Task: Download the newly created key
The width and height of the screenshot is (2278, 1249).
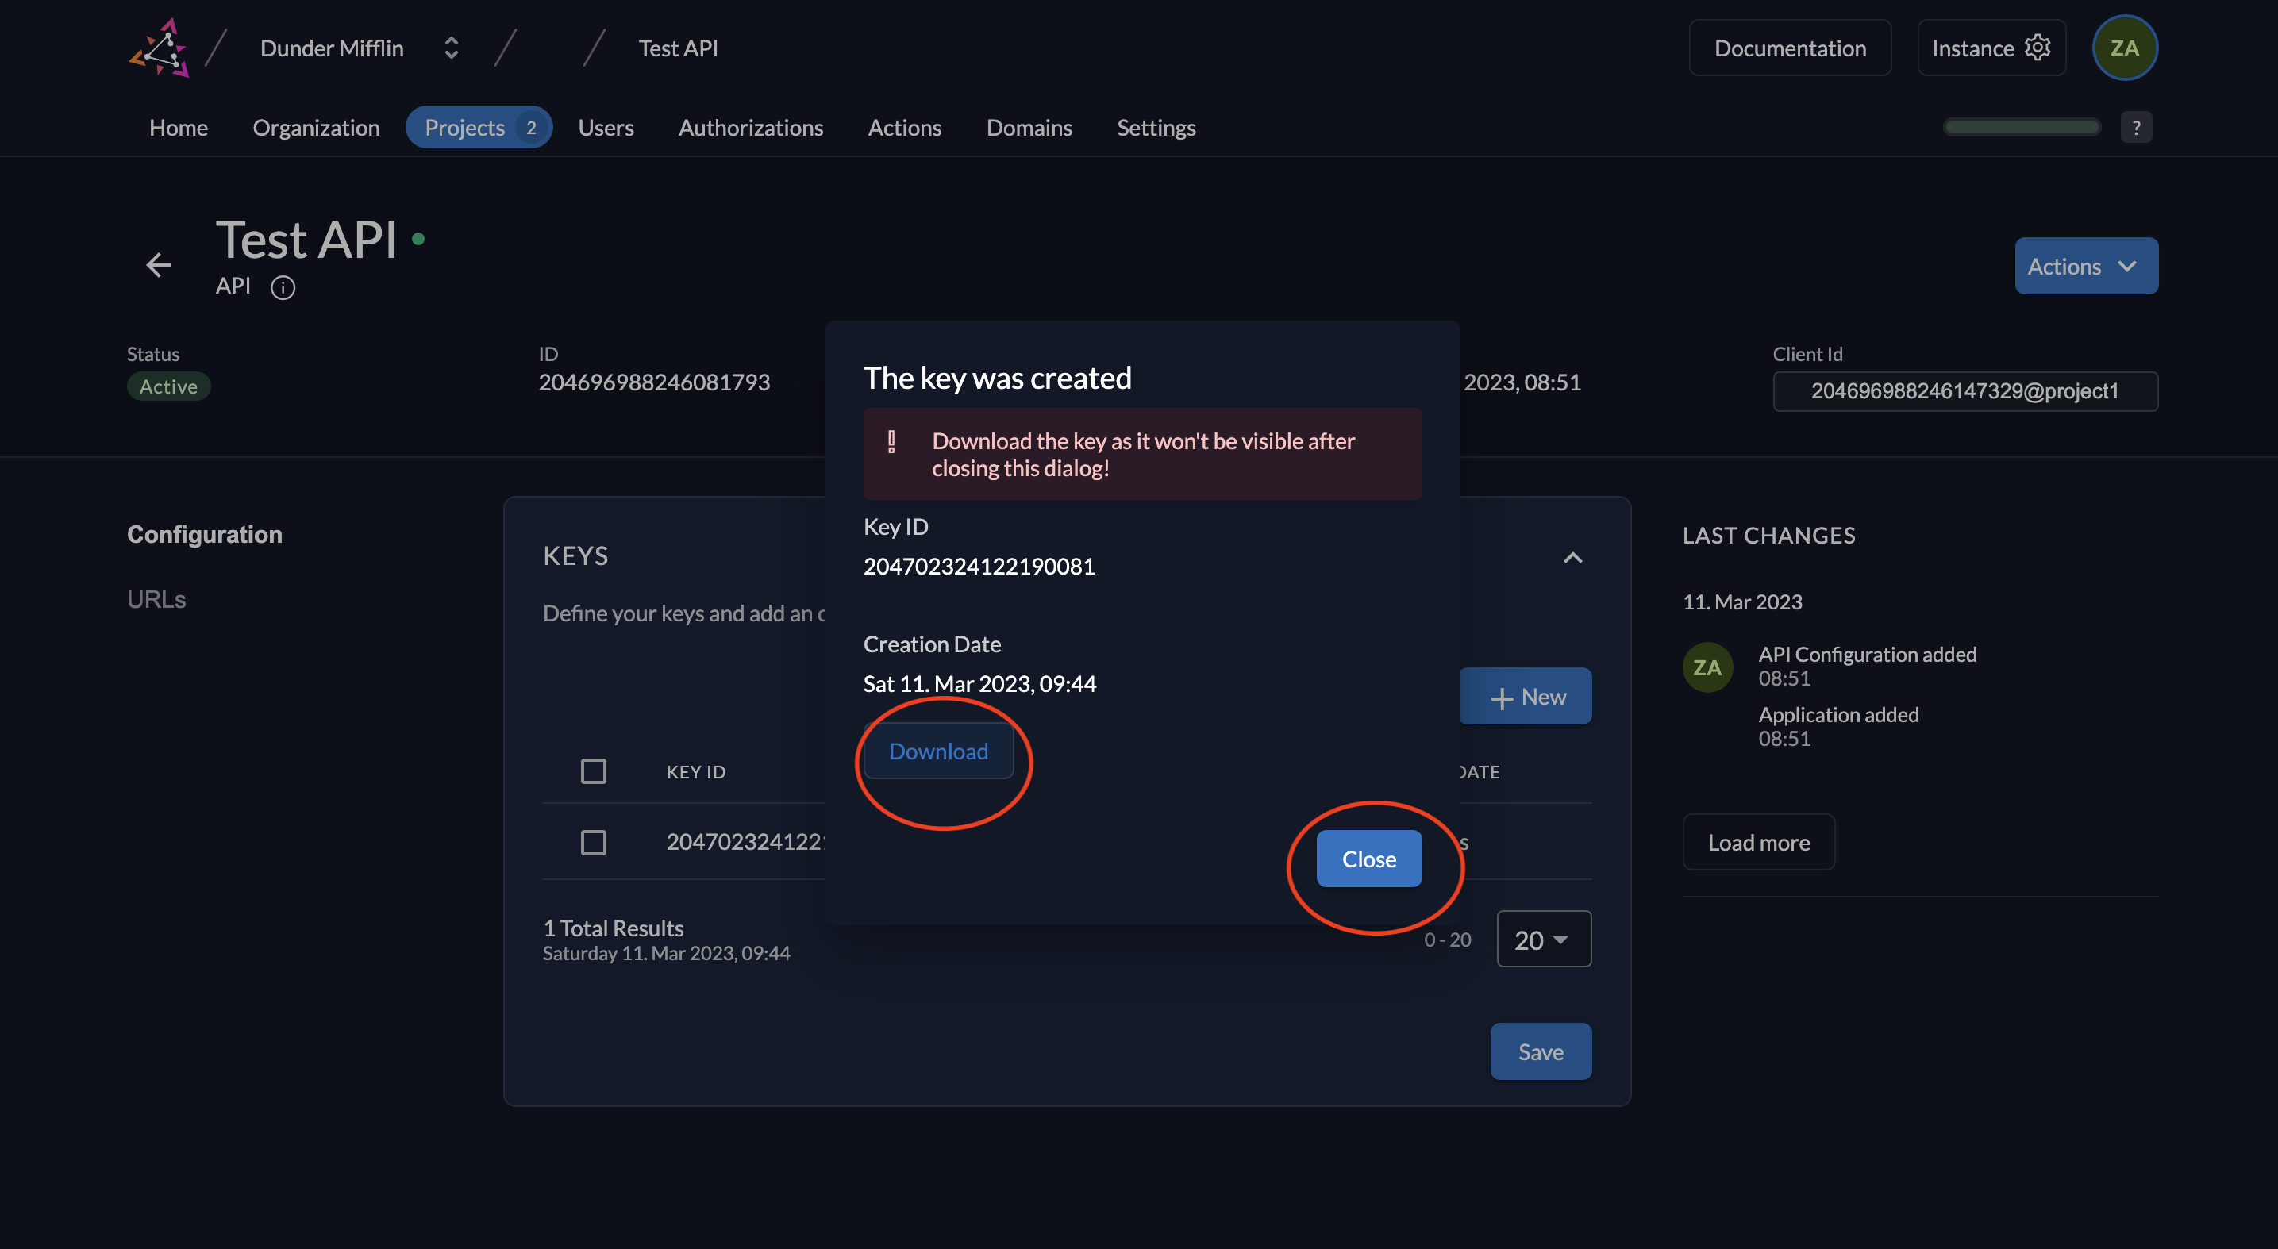Action: pyautogui.click(x=938, y=751)
